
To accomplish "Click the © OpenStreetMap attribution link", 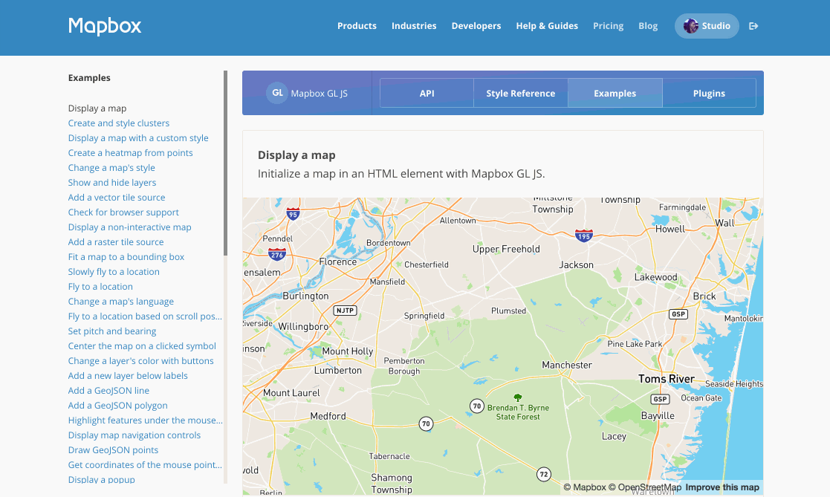I will 645,487.
